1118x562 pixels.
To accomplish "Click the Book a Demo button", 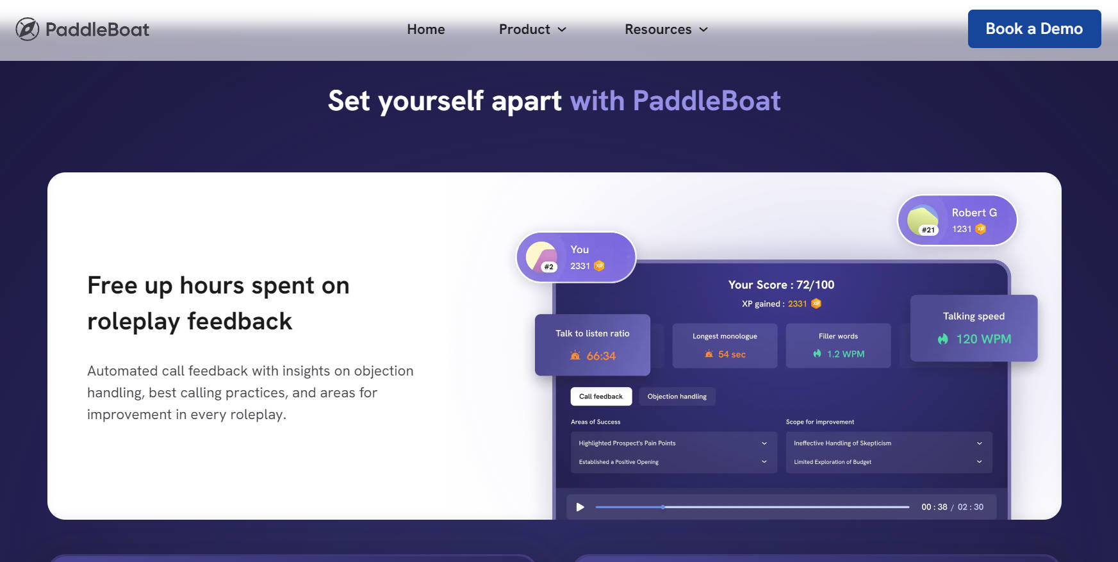I will pos(1034,29).
